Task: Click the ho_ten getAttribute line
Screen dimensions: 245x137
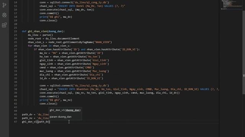Action: pyautogui.click(x=70, y=57)
